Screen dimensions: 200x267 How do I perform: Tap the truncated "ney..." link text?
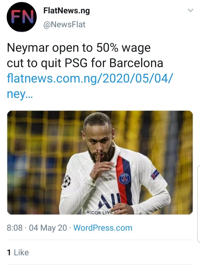20,94
